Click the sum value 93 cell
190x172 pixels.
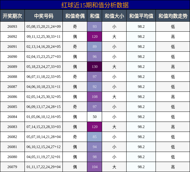pyautogui.click(x=94, y=27)
